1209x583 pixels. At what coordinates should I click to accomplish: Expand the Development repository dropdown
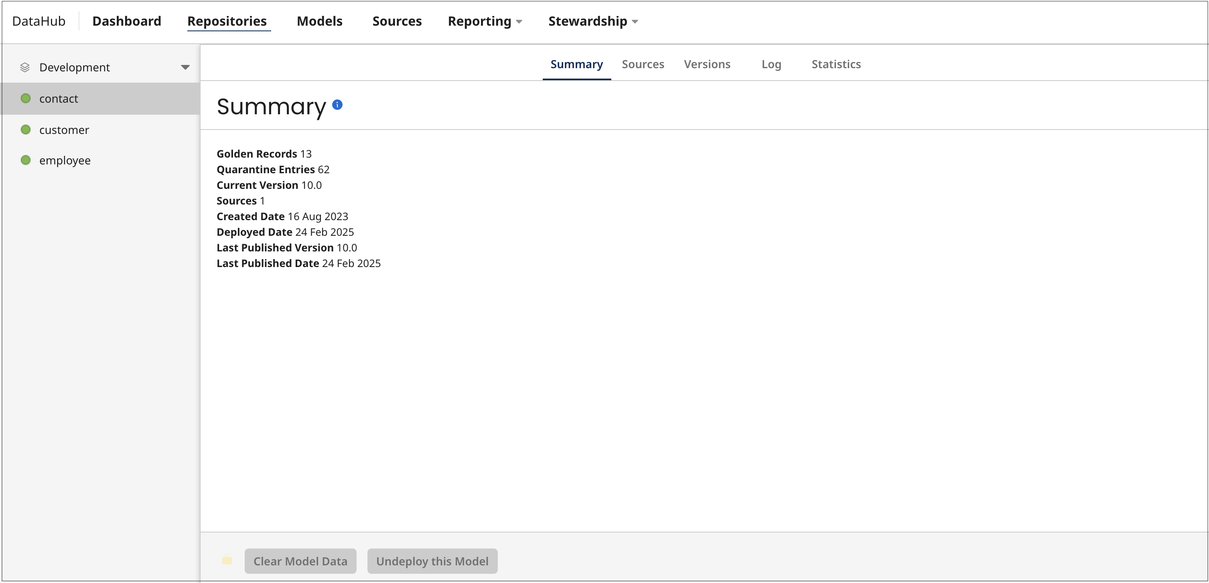pos(185,67)
